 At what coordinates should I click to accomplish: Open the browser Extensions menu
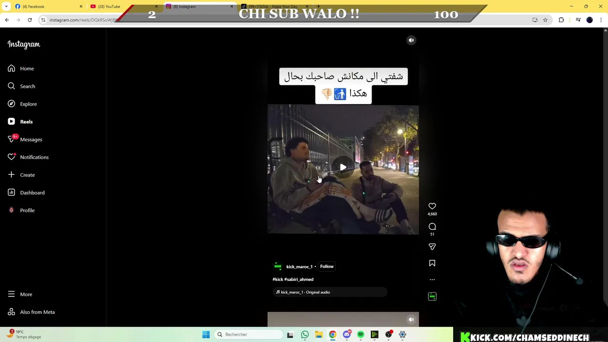(x=561, y=20)
